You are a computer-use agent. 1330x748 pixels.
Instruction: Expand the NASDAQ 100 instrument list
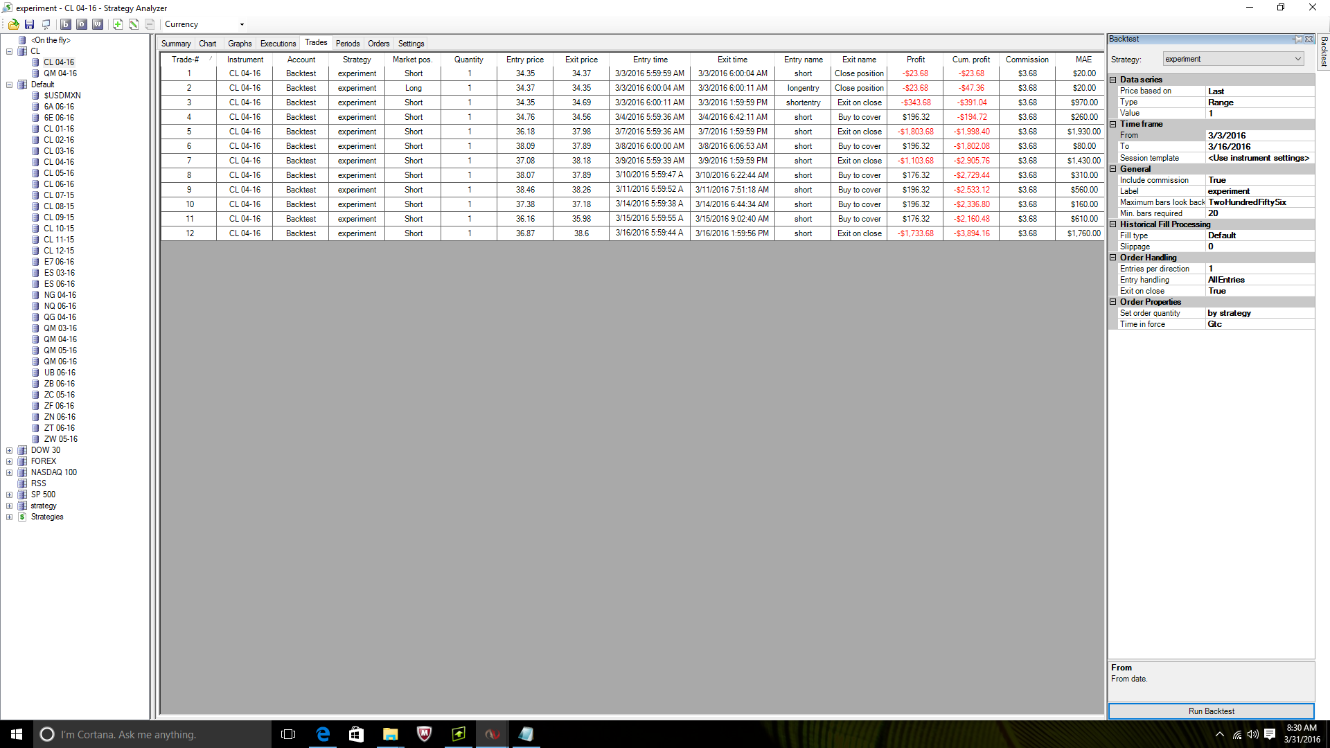9,472
